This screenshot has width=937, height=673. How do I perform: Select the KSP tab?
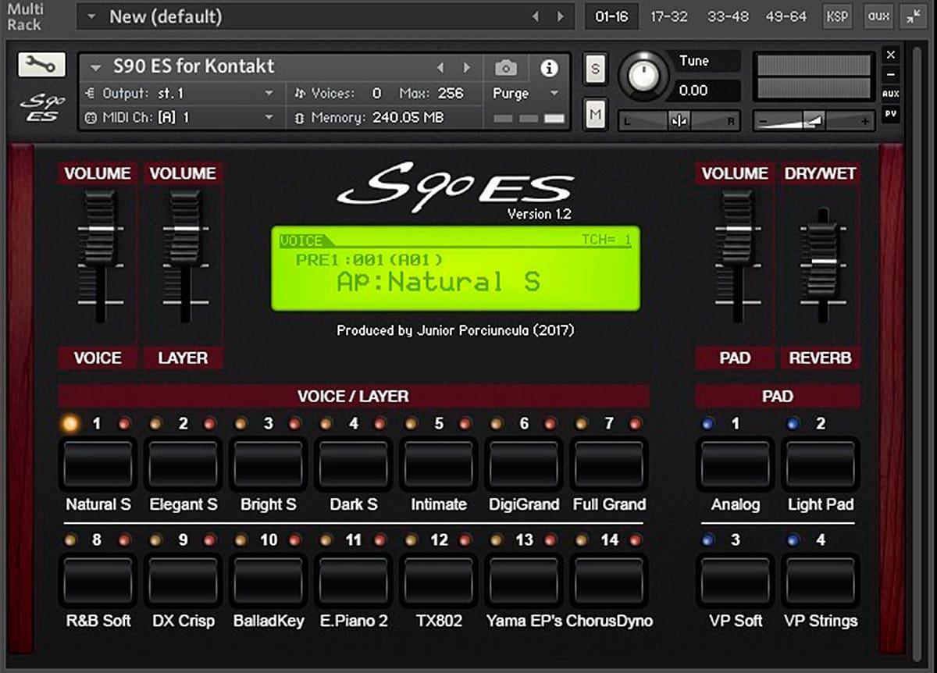836,16
